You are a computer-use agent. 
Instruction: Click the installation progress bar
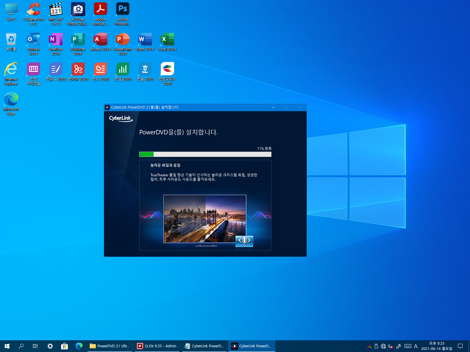tap(205, 154)
